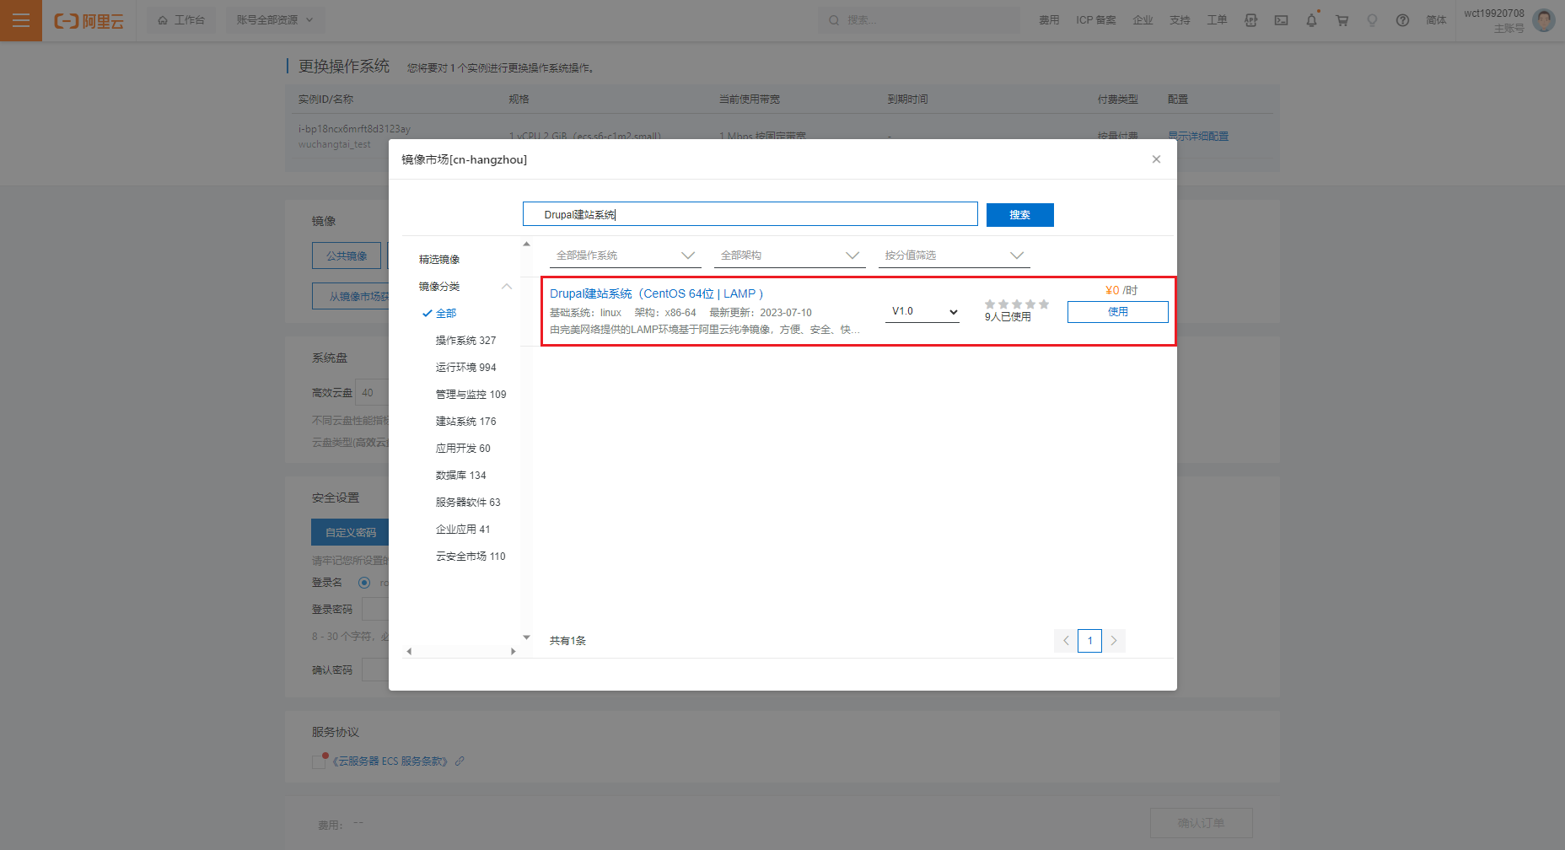
Task: Select 操作系统 327 category
Action: tap(465, 341)
